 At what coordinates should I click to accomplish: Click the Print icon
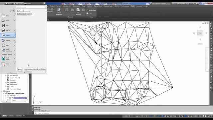4,45
